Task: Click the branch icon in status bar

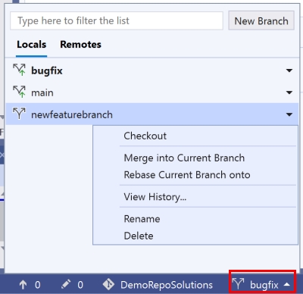Action: 238,284
